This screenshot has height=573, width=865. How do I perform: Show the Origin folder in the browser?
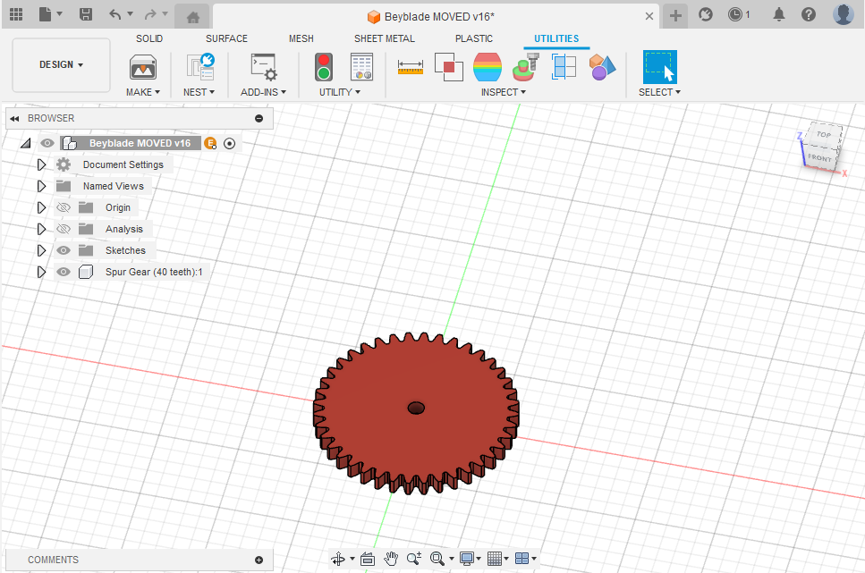coord(63,206)
